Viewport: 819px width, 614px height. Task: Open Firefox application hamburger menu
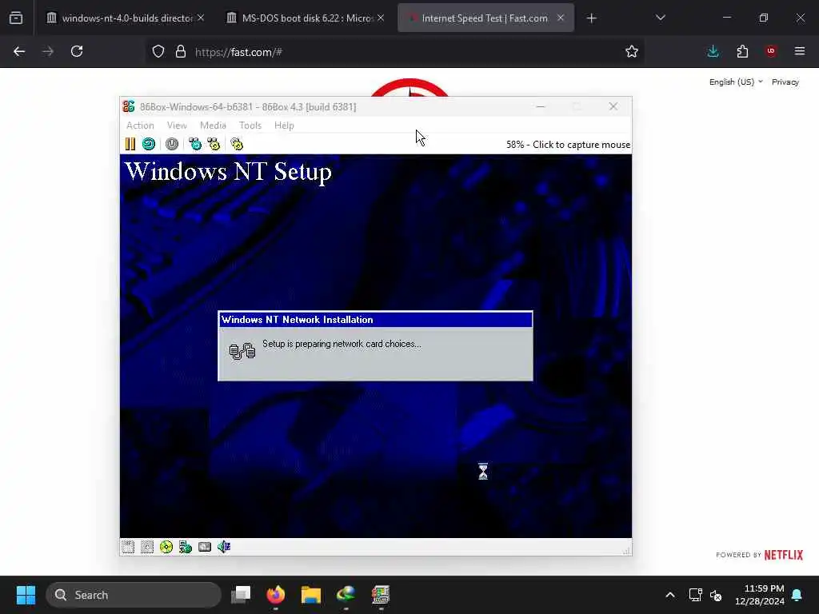(800, 51)
